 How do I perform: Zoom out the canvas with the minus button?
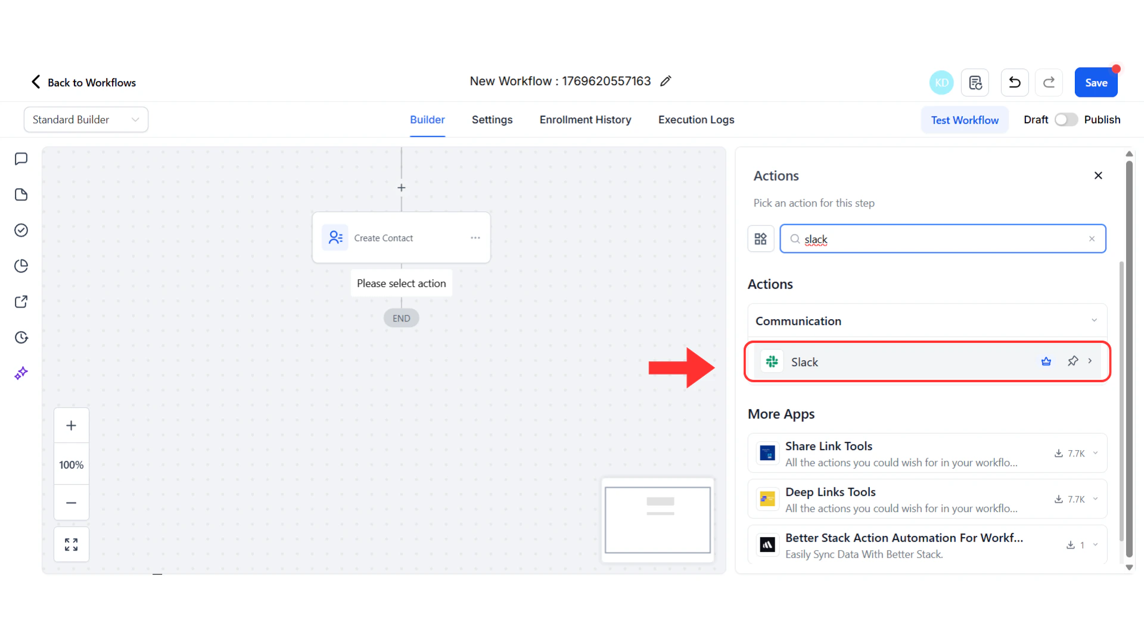pos(71,503)
